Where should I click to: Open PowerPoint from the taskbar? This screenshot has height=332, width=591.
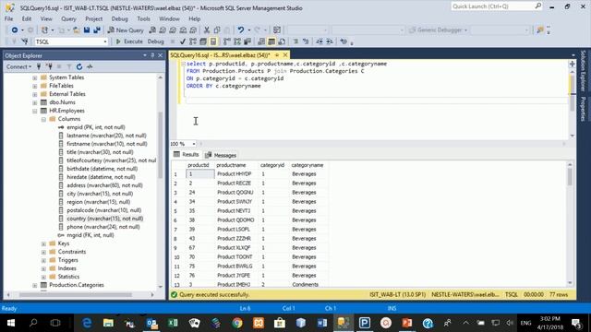406,323
